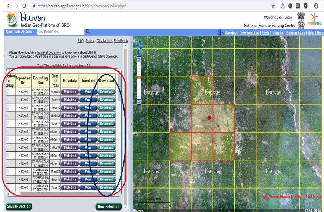View thumbnail for 23oct08 H43X07
The width and height of the screenshot is (324, 212).
(x=88, y=92)
